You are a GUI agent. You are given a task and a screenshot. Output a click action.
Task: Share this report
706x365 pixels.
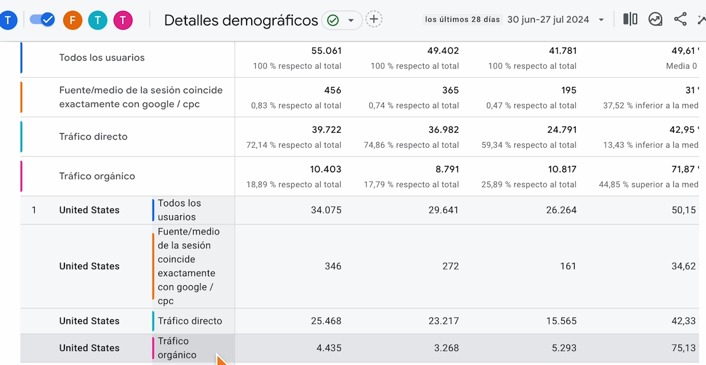[x=680, y=19]
